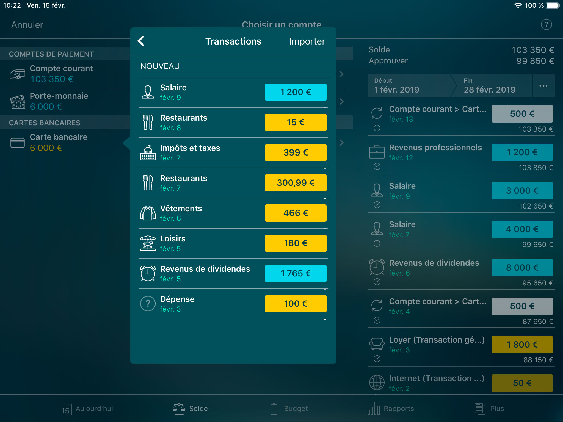Click the 1 200 € amount field for Salaire

point(296,92)
